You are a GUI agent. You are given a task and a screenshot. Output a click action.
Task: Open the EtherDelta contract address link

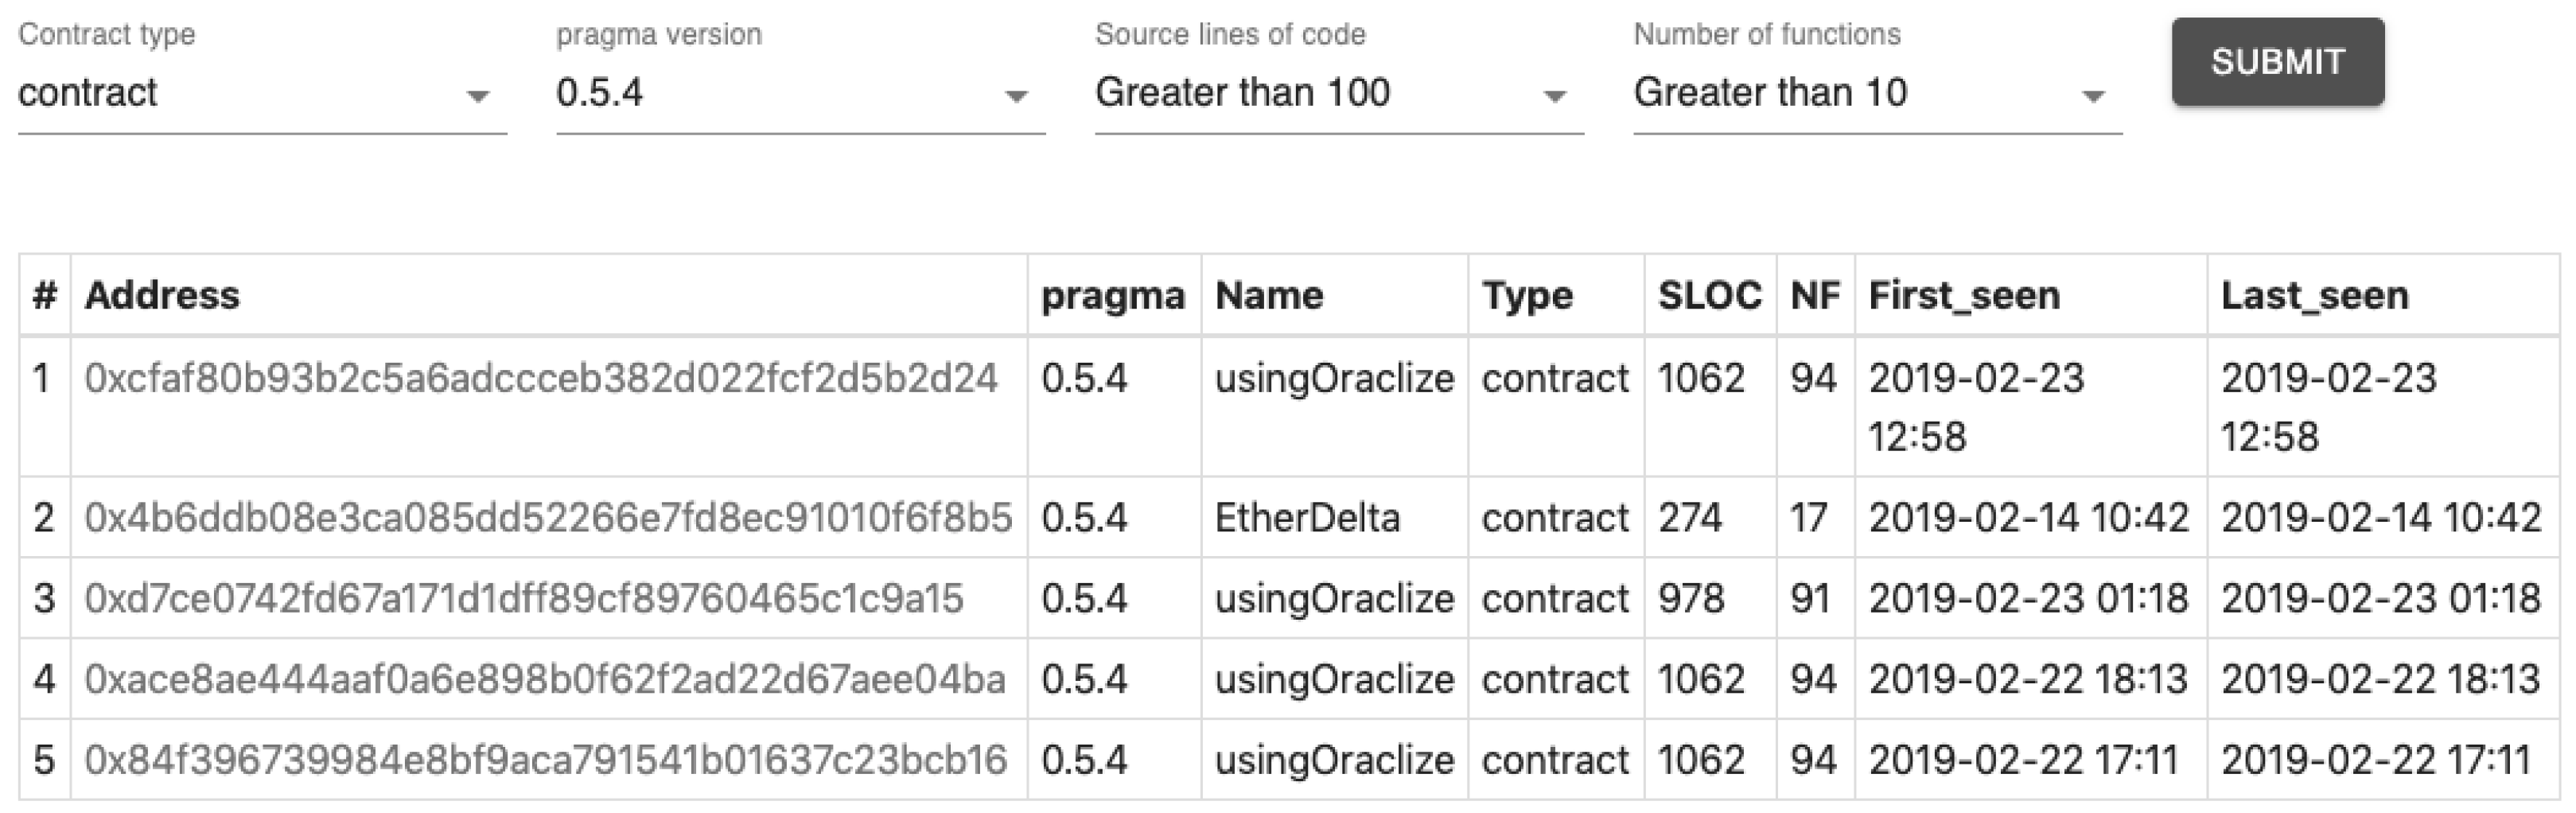pos(548,518)
